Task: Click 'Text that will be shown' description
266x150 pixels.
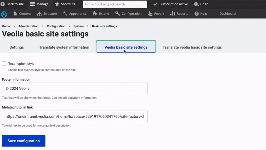Action: (x=50, y=98)
